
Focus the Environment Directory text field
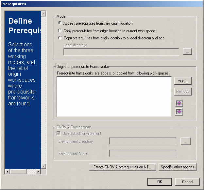point(143,141)
